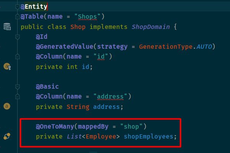Collapse the fold marker next to @Id
The width and height of the screenshot is (230, 153).
point(18,37)
